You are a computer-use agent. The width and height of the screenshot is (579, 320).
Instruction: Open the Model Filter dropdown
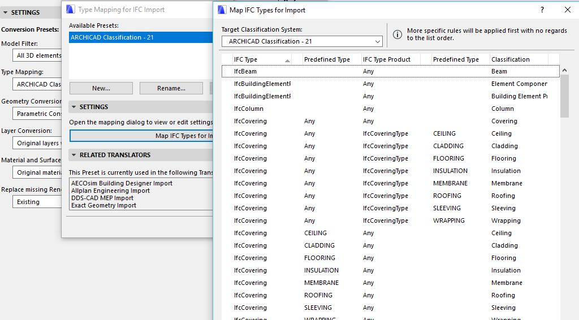37,55
